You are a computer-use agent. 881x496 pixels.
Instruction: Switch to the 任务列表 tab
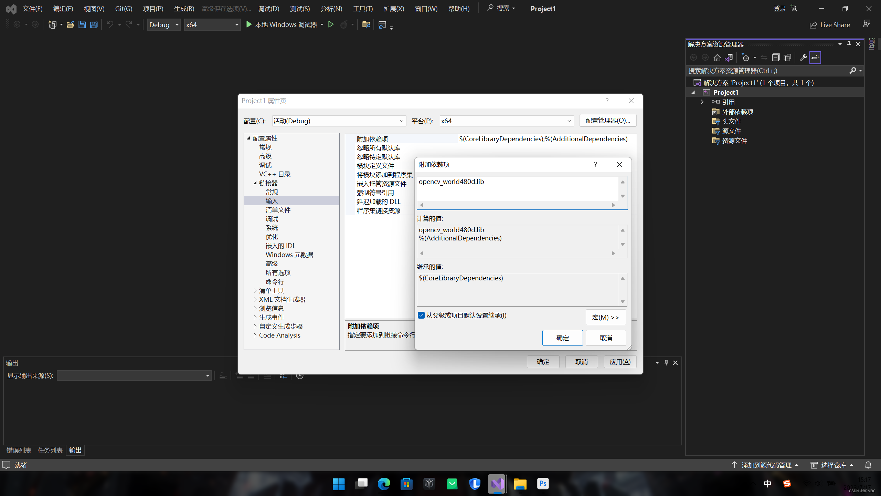coord(50,450)
